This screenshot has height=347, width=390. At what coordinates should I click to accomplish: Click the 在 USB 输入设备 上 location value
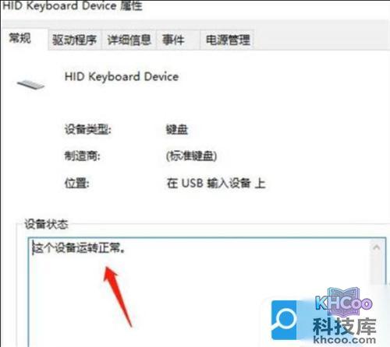click(216, 183)
